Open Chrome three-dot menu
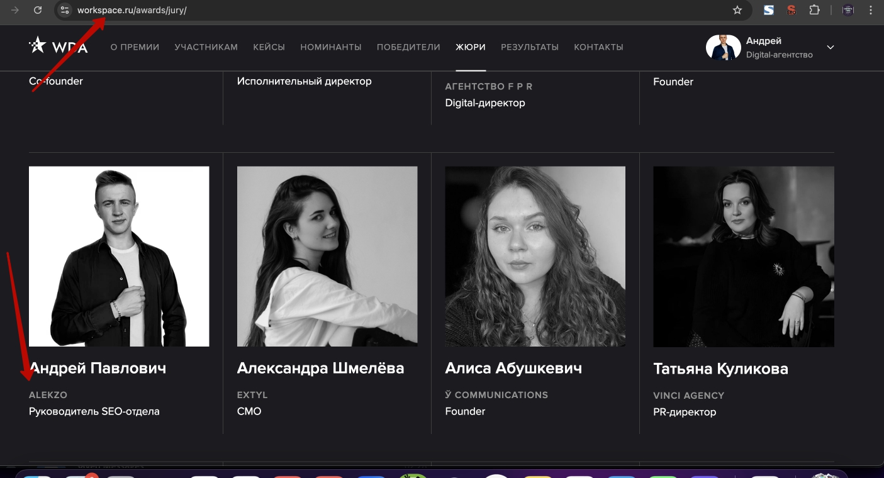 870,10
